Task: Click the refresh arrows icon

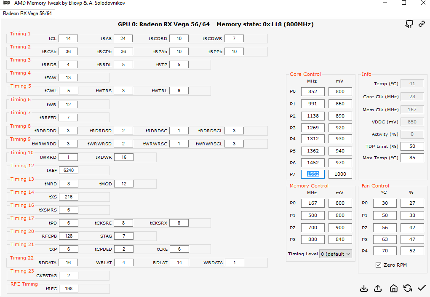Action: pos(408,288)
